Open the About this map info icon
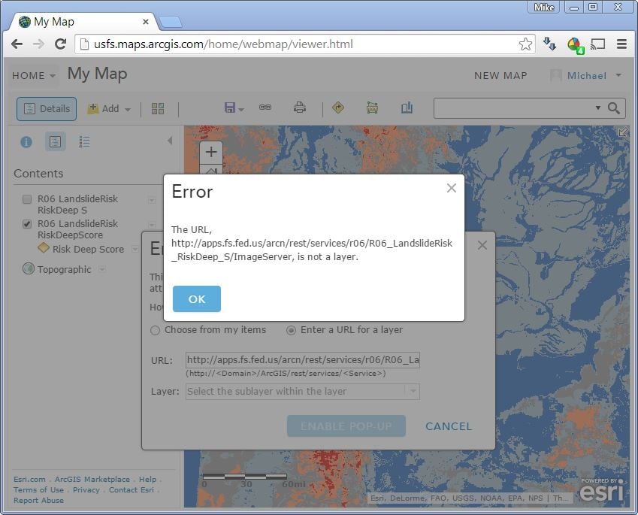The height and width of the screenshot is (515, 638). pyautogui.click(x=26, y=141)
